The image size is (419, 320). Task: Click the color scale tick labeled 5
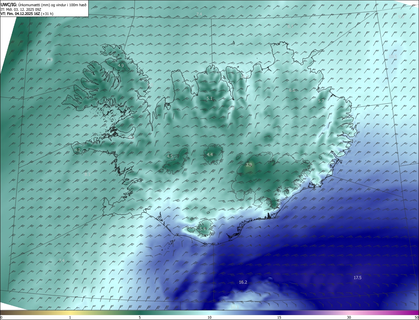coord(140,317)
